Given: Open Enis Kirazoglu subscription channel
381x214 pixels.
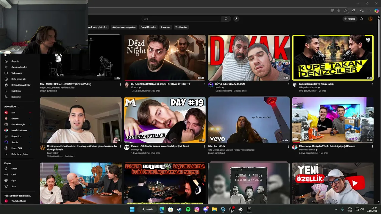Looking at the screenshot, I should [x=18, y=125].
